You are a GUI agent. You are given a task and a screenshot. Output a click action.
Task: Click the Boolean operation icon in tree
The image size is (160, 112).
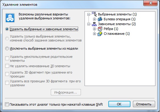point(100,19)
